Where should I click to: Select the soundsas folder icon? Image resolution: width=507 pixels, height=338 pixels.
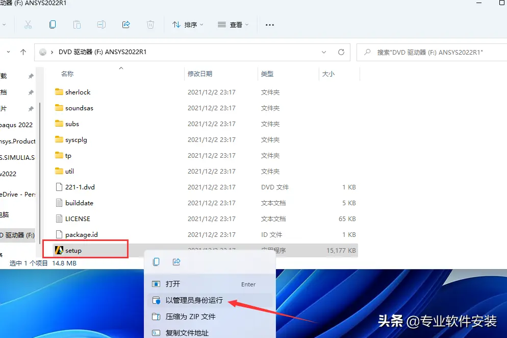point(59,108)
